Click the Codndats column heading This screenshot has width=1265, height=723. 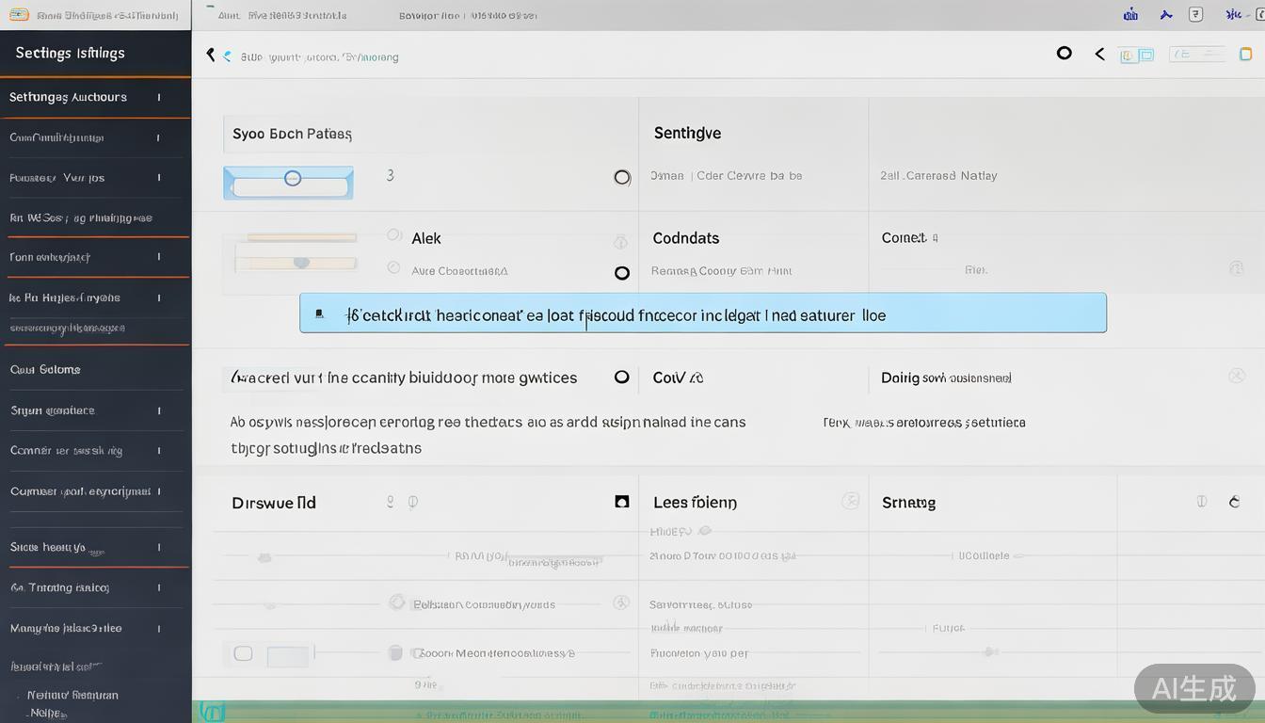click(x=685, y=238)
